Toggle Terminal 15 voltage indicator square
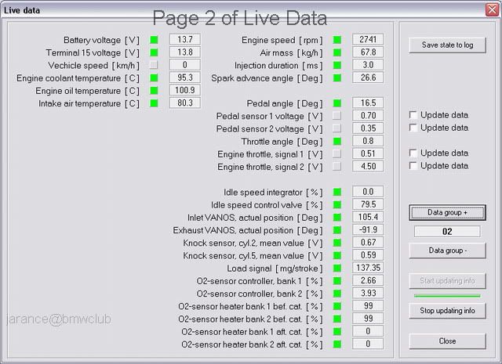502x364 pixels. tap(154, 52)
